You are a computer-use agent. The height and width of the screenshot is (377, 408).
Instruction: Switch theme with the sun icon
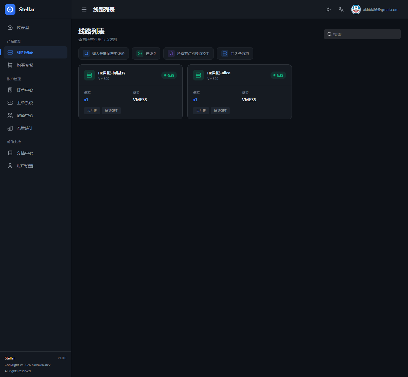(328, 9)
